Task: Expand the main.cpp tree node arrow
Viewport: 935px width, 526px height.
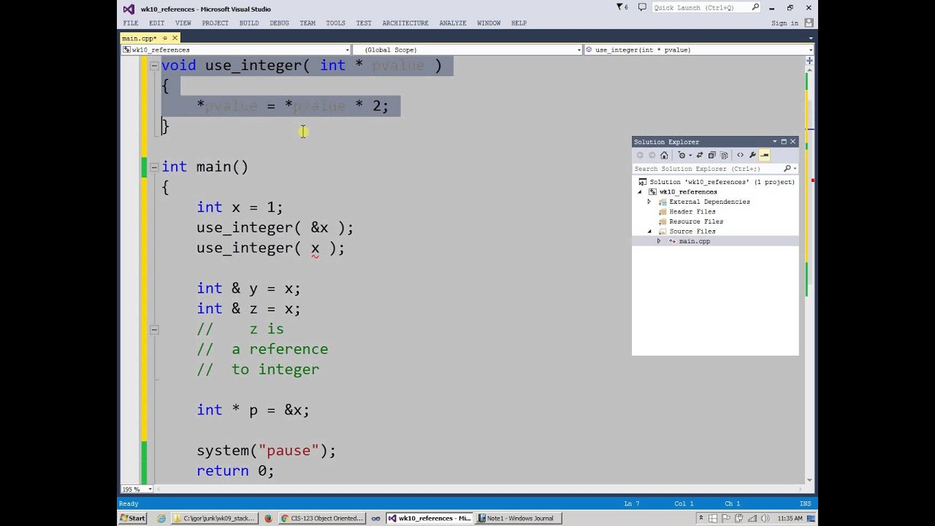Action: tap(659, 241)
